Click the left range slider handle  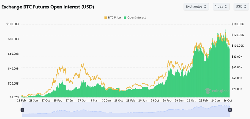tap(22, 110)
